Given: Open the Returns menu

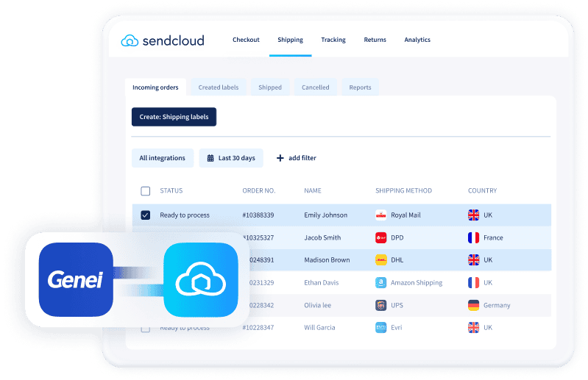Looking at the screenshot, I should tap(375, 40).
